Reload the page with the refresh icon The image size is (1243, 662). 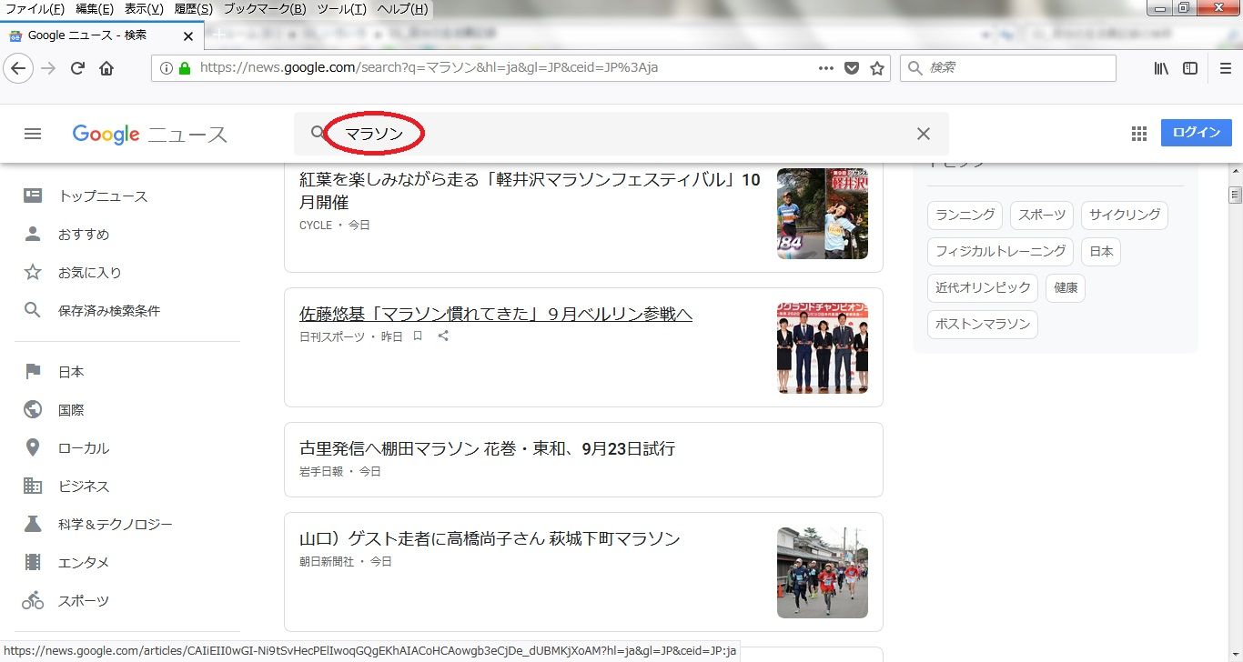click(78, 68)
